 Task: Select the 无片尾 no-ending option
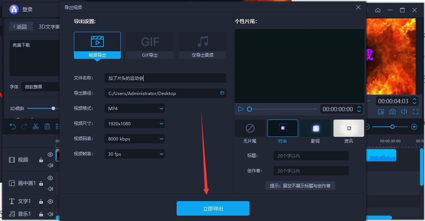(x=250, y=128)
